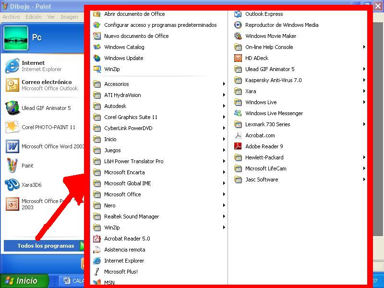Open Windows Movie Maker via its icon
Image resolution: width=384 pixels, height=288 pixels.
click(238, 36)
